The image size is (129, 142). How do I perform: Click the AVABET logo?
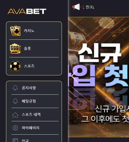(x=27, y=11)
